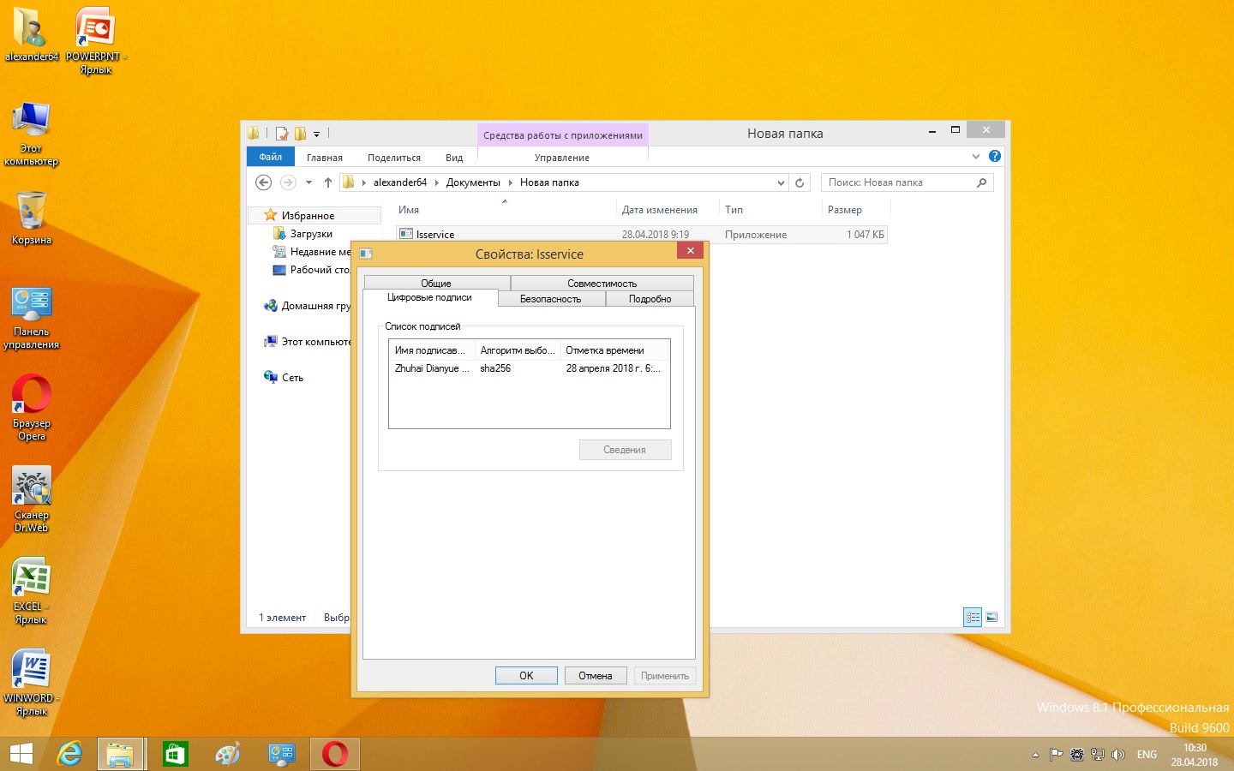
Task: Click the Back arrow in Explorer
Action: [x=264, y=182]
